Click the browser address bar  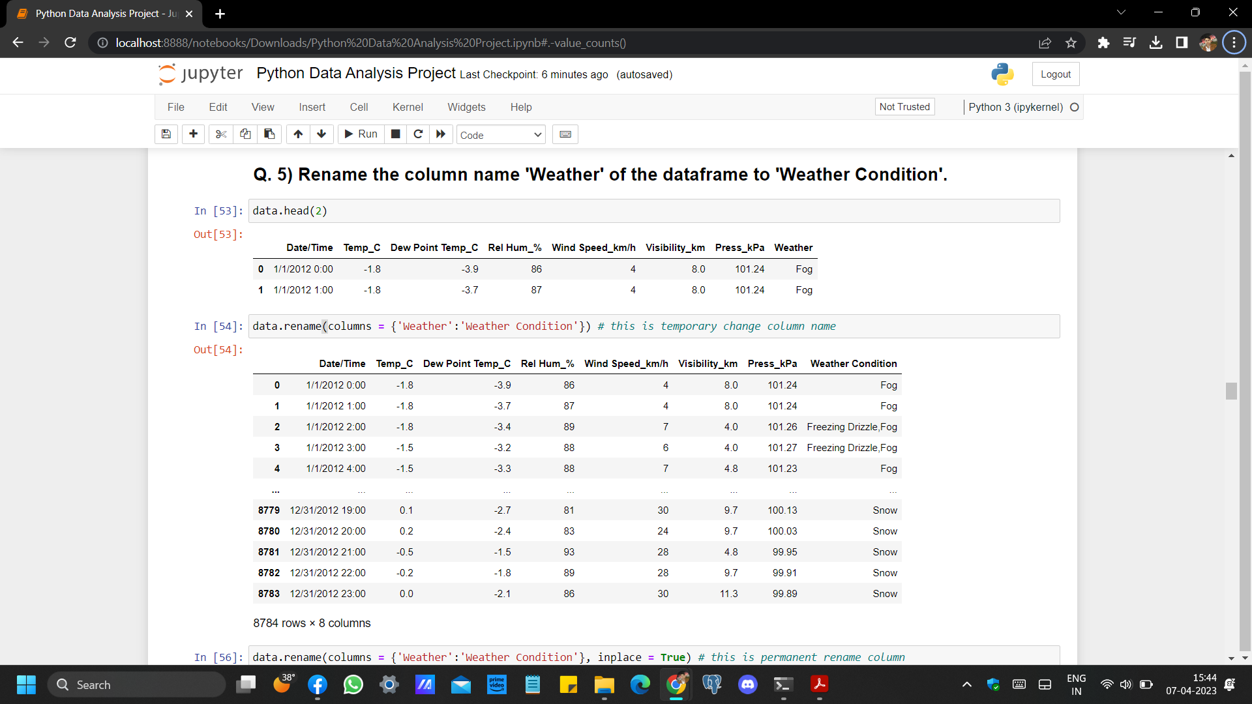point(567,43)
